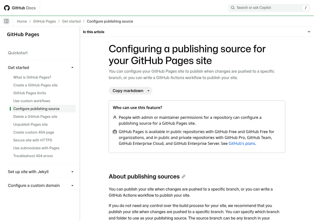
Task: Open GitHub Pages breadcrumb link
Action: click(44, 21)
